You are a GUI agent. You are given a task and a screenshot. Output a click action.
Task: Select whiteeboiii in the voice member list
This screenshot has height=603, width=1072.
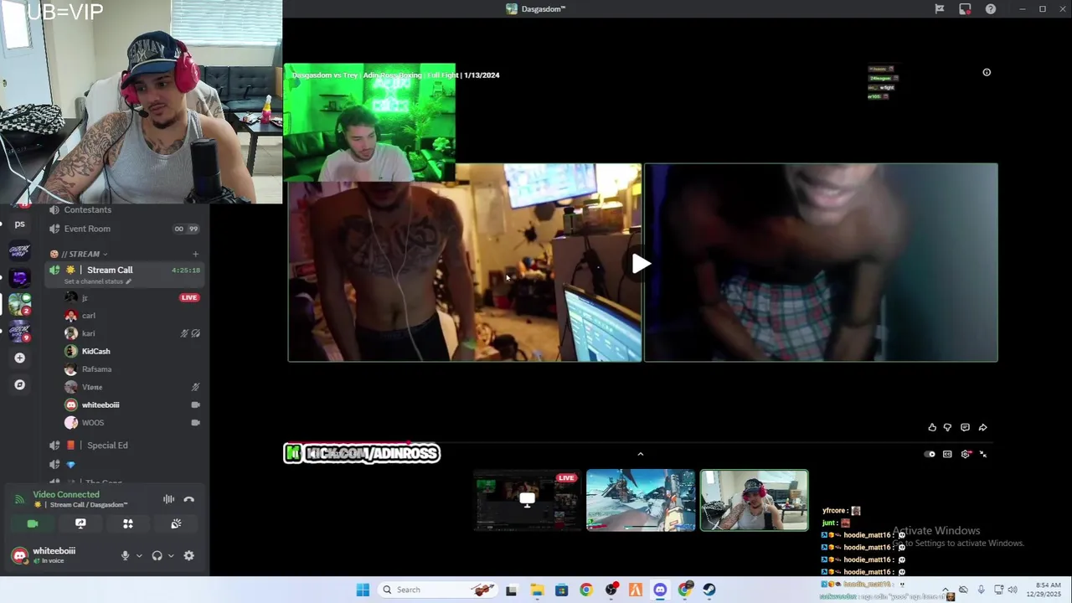click(x=132, y=405)
